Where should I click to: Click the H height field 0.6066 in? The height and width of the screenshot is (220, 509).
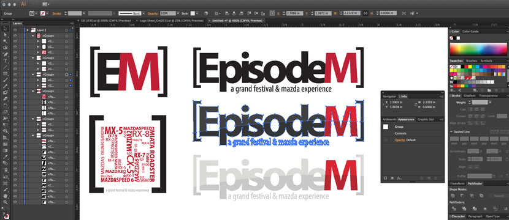point(388,13)
